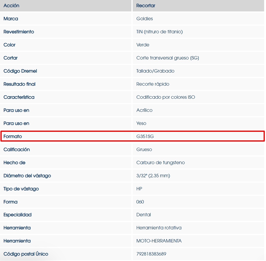Select the Acrílico value
This screenshot has width=266, height=261.
tap(144, 110)
